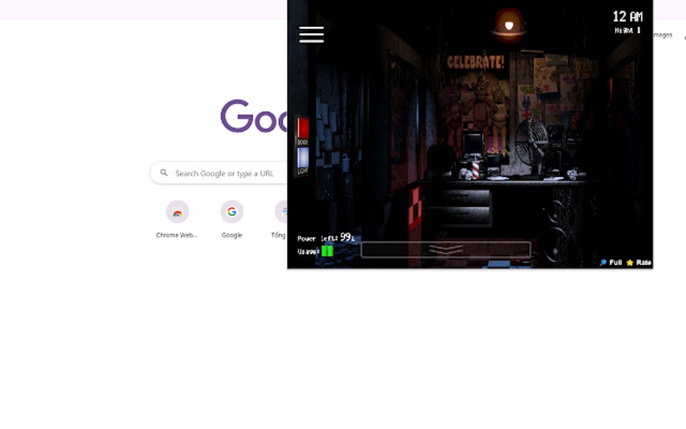Turn on the hallway LIGHT button
The height and width of the screenshot is (429, 686).
[x=301, y=158]
